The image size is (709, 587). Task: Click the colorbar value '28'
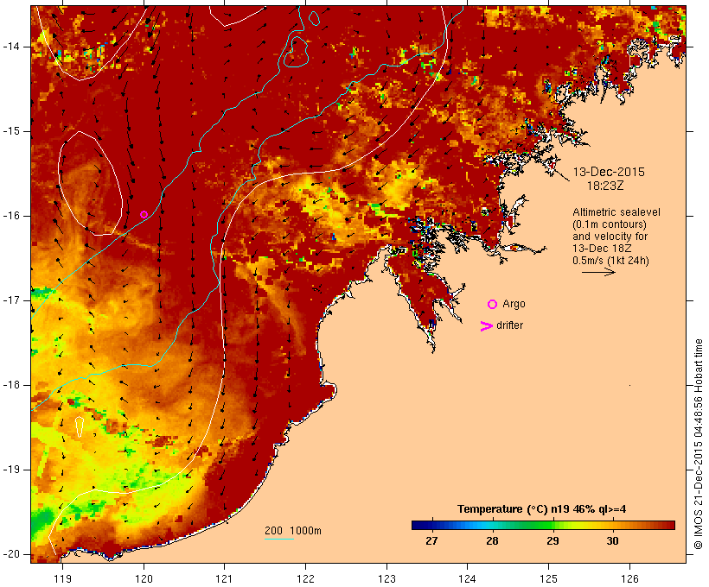(492, 541)
